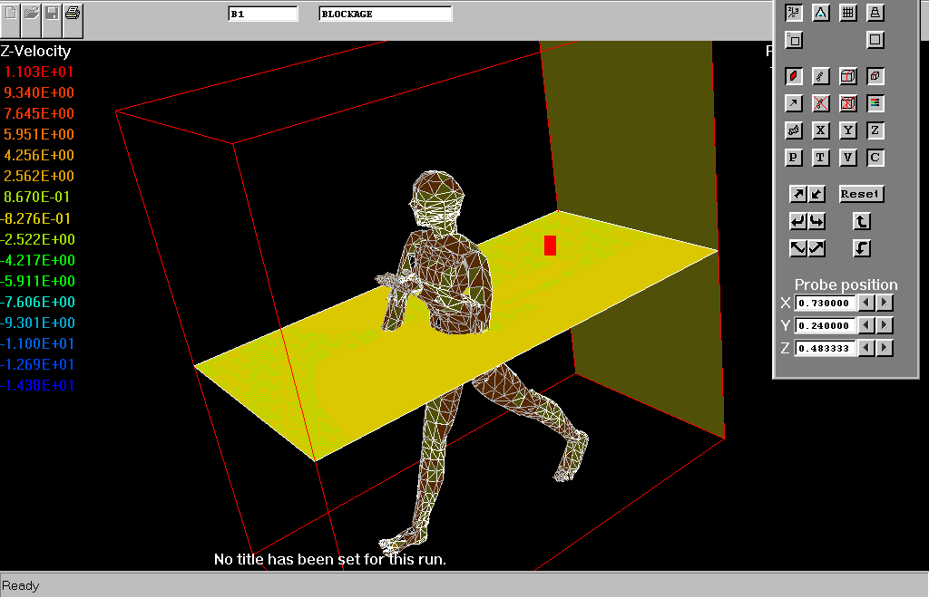Viewport: 929px width, 598px height.
Task: Toggle the Z plane button
Action: coord(875,130)
